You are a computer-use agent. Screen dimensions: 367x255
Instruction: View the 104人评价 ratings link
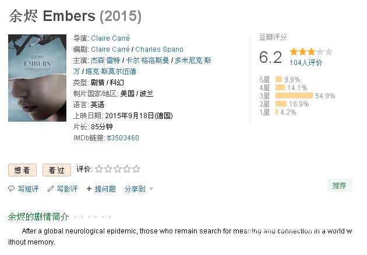point(306,62)
